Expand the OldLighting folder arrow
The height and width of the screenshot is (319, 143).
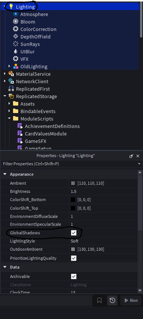(9, 66)
